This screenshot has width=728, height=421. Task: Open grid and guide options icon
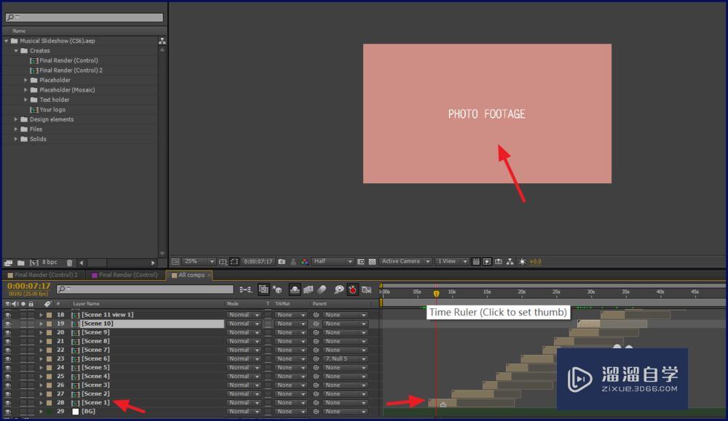click(223, 262)
